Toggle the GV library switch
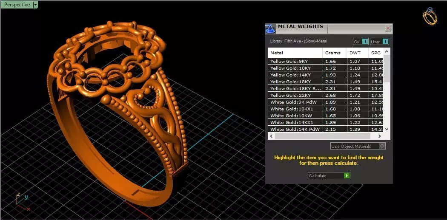Image resolution: width=447 pixels, height=220 pixels. [361, 42]
